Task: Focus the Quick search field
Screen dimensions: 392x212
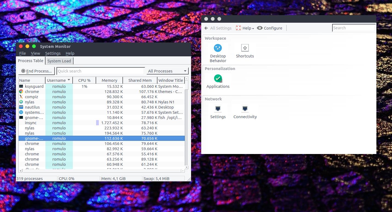Action: point(100,71)
